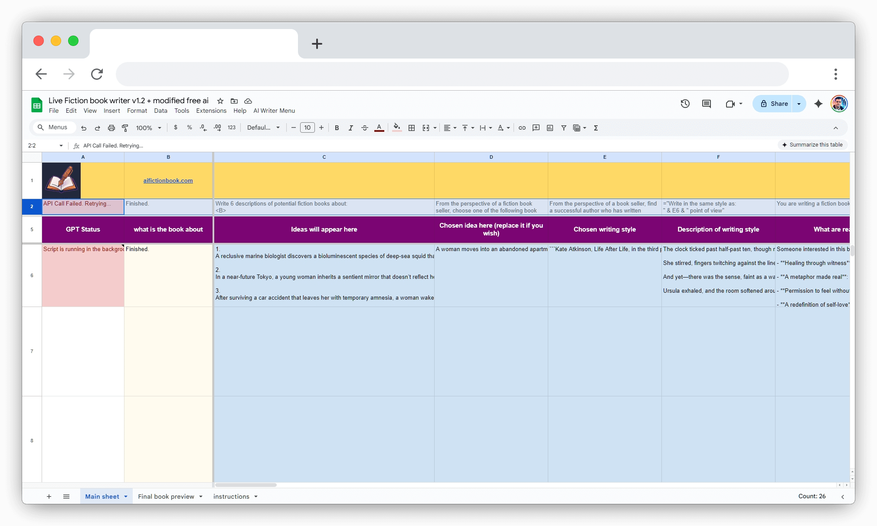The height and width of the screenshot is (526, 877).
Task: Expand the merge cells dropdown arrow
Action: click(x=435, y=128)
